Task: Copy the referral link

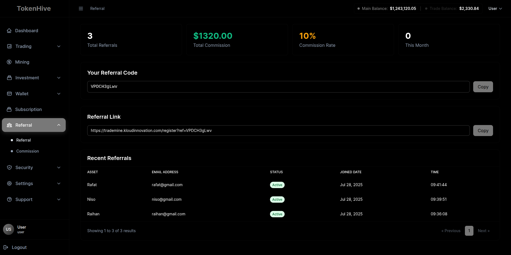Action: [x=483, y=131]
